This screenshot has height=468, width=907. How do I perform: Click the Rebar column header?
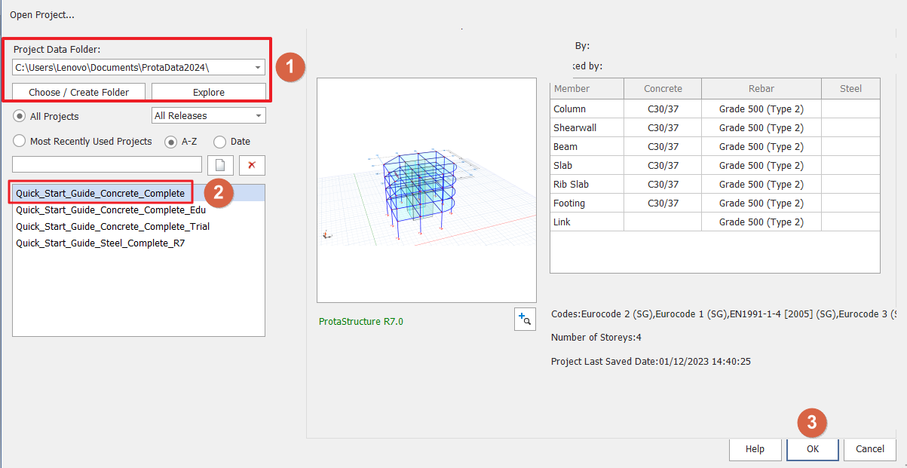(x=761, y=89)
